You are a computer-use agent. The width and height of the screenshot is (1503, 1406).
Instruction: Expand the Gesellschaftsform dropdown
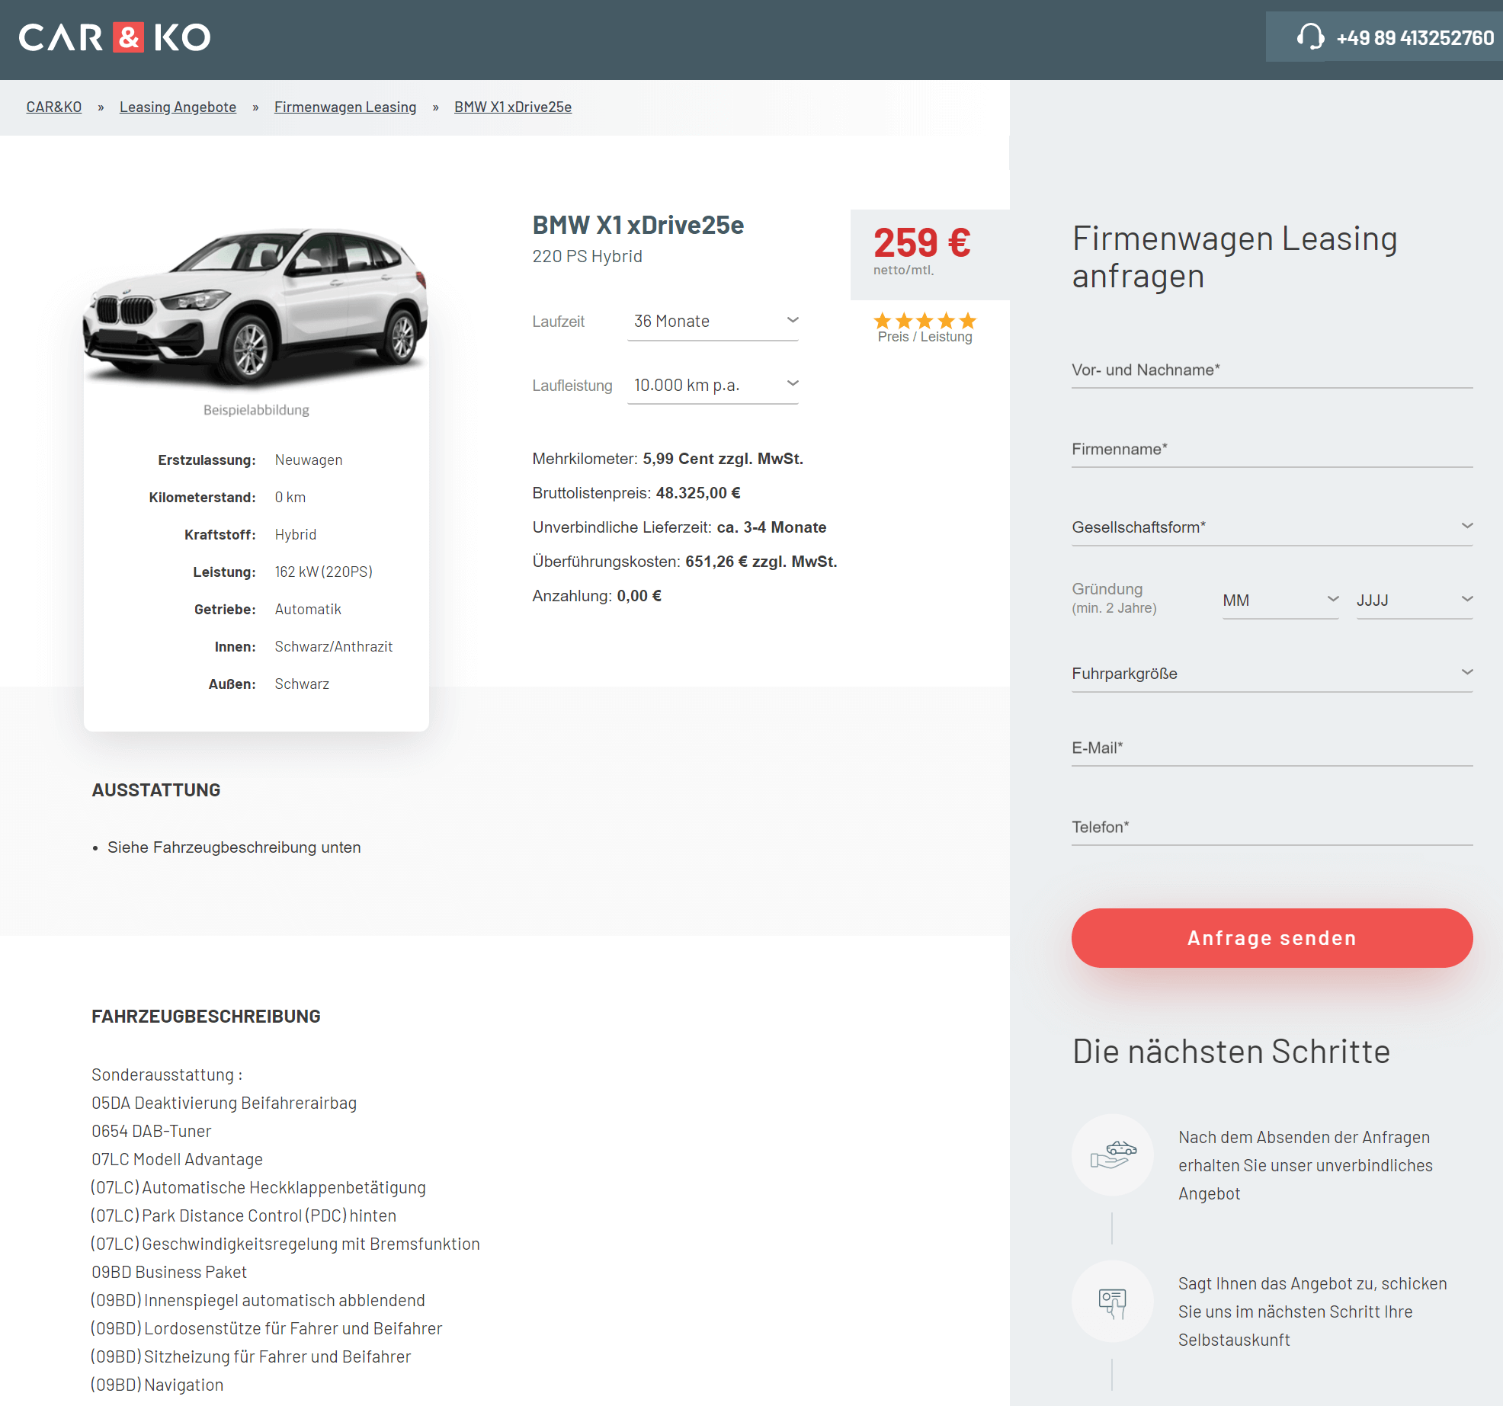1272,527
